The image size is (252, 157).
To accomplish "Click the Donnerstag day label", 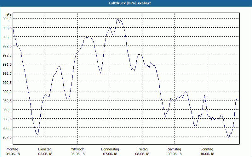I will pos(110,149).
